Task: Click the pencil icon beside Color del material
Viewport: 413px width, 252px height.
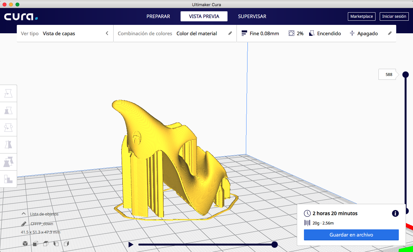Action: (230, 33)
